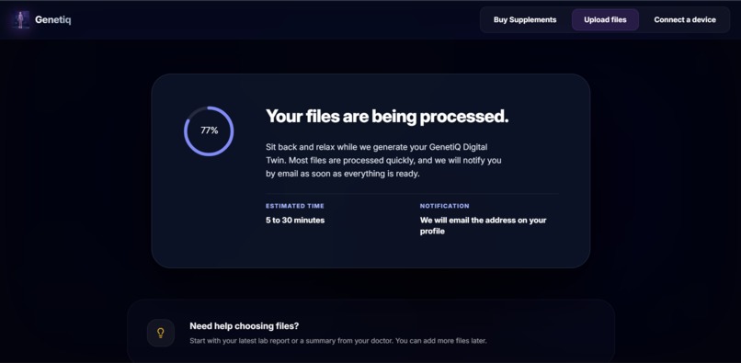Click 'We will email the address on your profile'
741x363 pixels.
pos(483,226)
